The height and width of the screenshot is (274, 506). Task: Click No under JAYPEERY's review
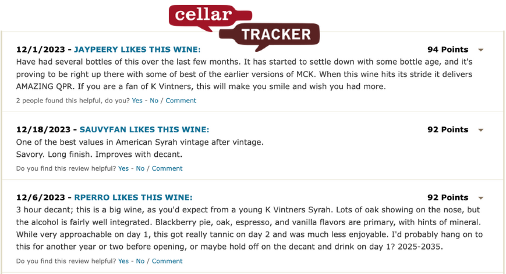154,100
